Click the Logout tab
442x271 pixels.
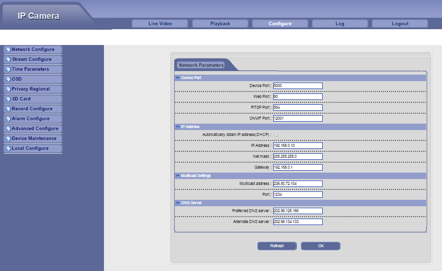pyautogui.click(x=400, y=24)
